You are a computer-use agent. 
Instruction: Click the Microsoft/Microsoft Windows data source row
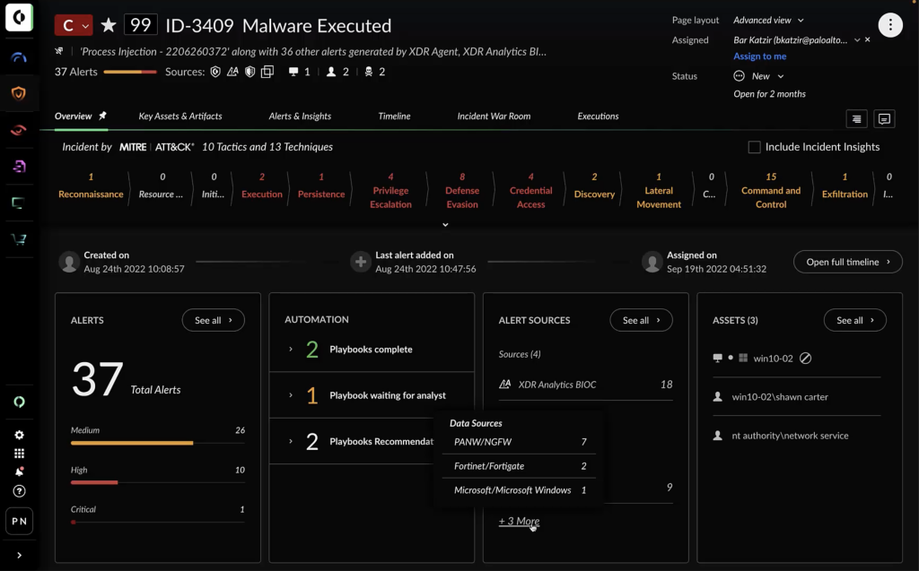(520, 490)
